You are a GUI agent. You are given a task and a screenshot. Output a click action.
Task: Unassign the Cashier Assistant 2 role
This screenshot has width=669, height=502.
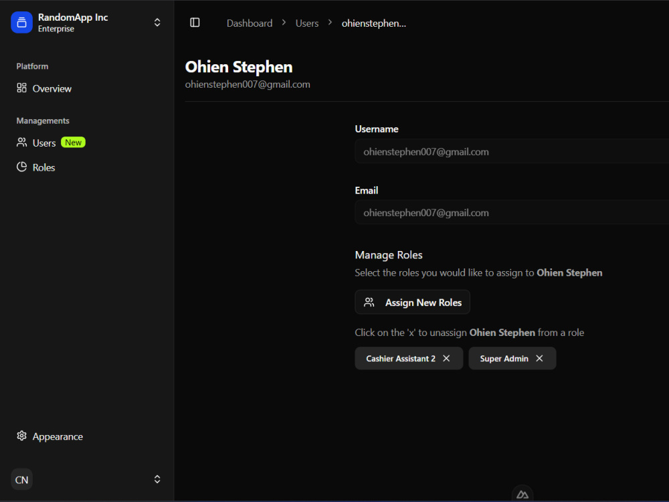coord(446,358)
